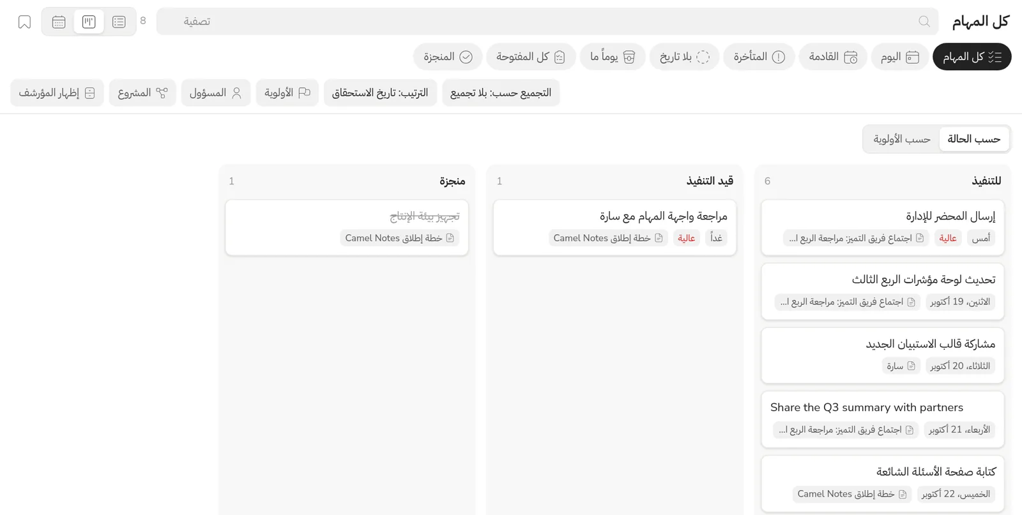Image resolution: width=1022 pixels, height=515 pixels.
Task: Click أمس due date tag
Action: click(980, 238)
